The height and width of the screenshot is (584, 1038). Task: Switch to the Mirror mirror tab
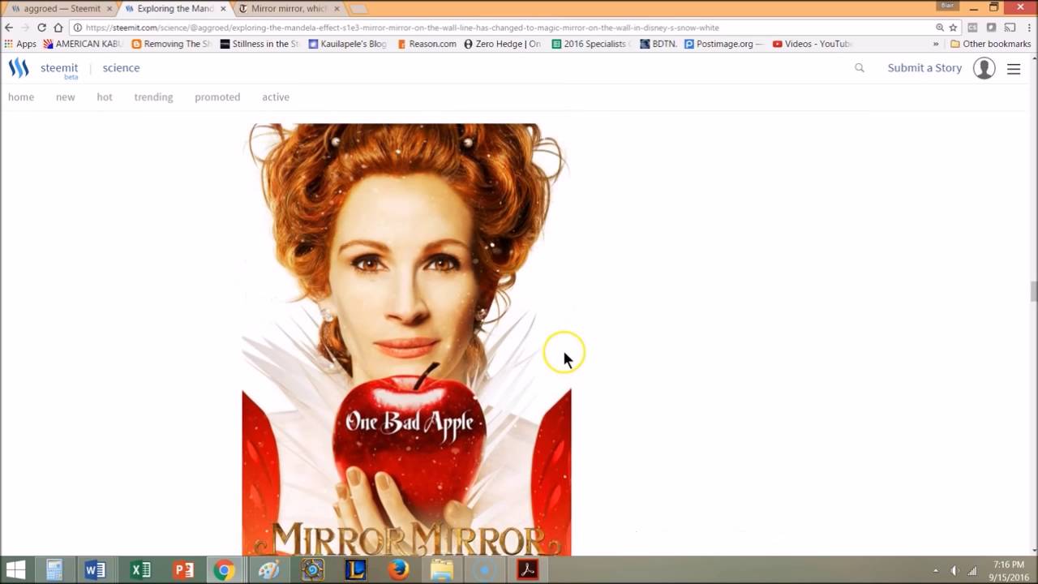(289, 9)
